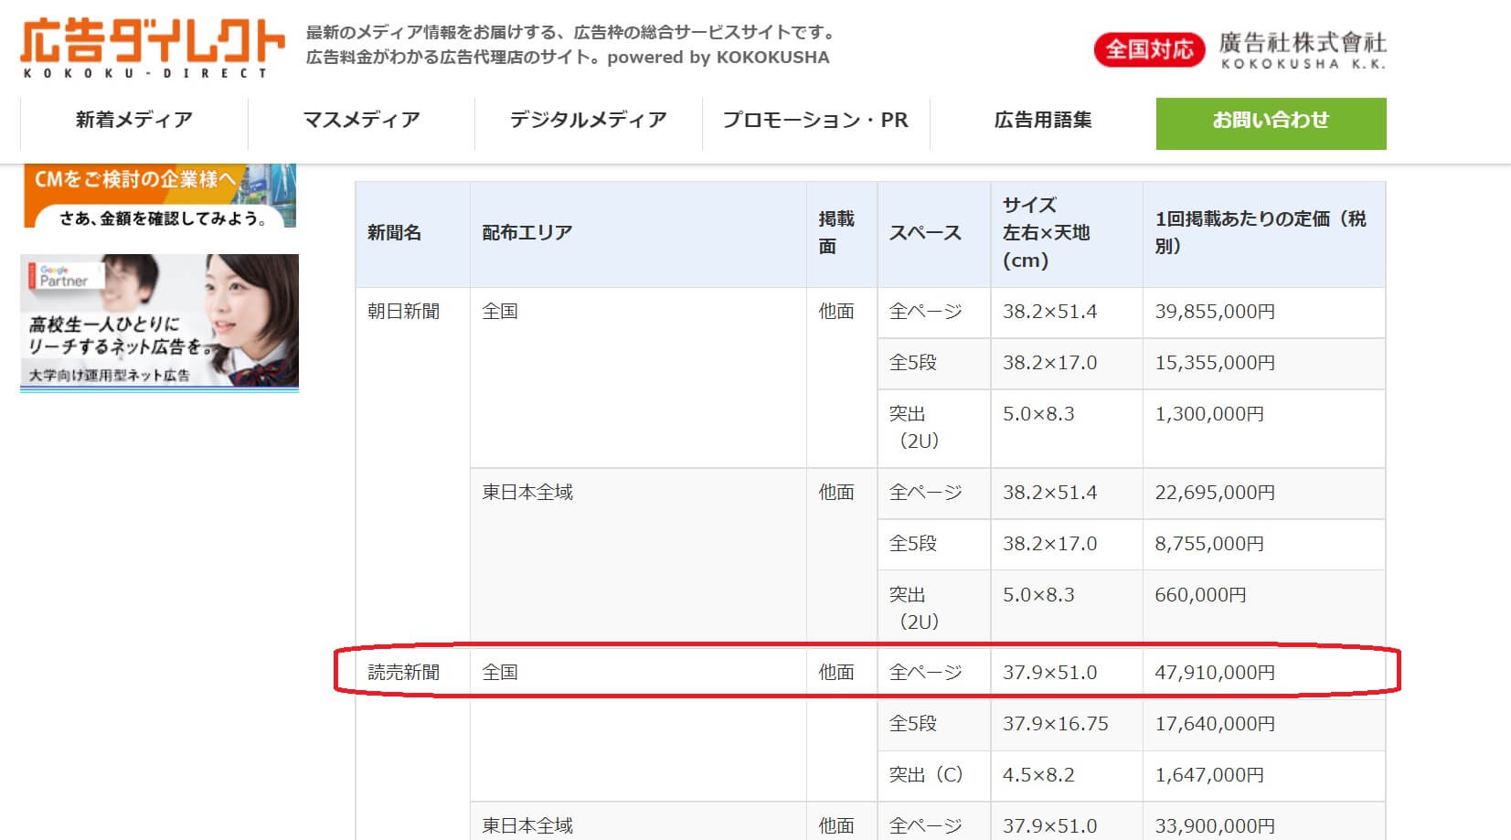This screenshot has height=840, width=1511.
Task: Click the green お問い合わせ button
Action: point(1271,123)
